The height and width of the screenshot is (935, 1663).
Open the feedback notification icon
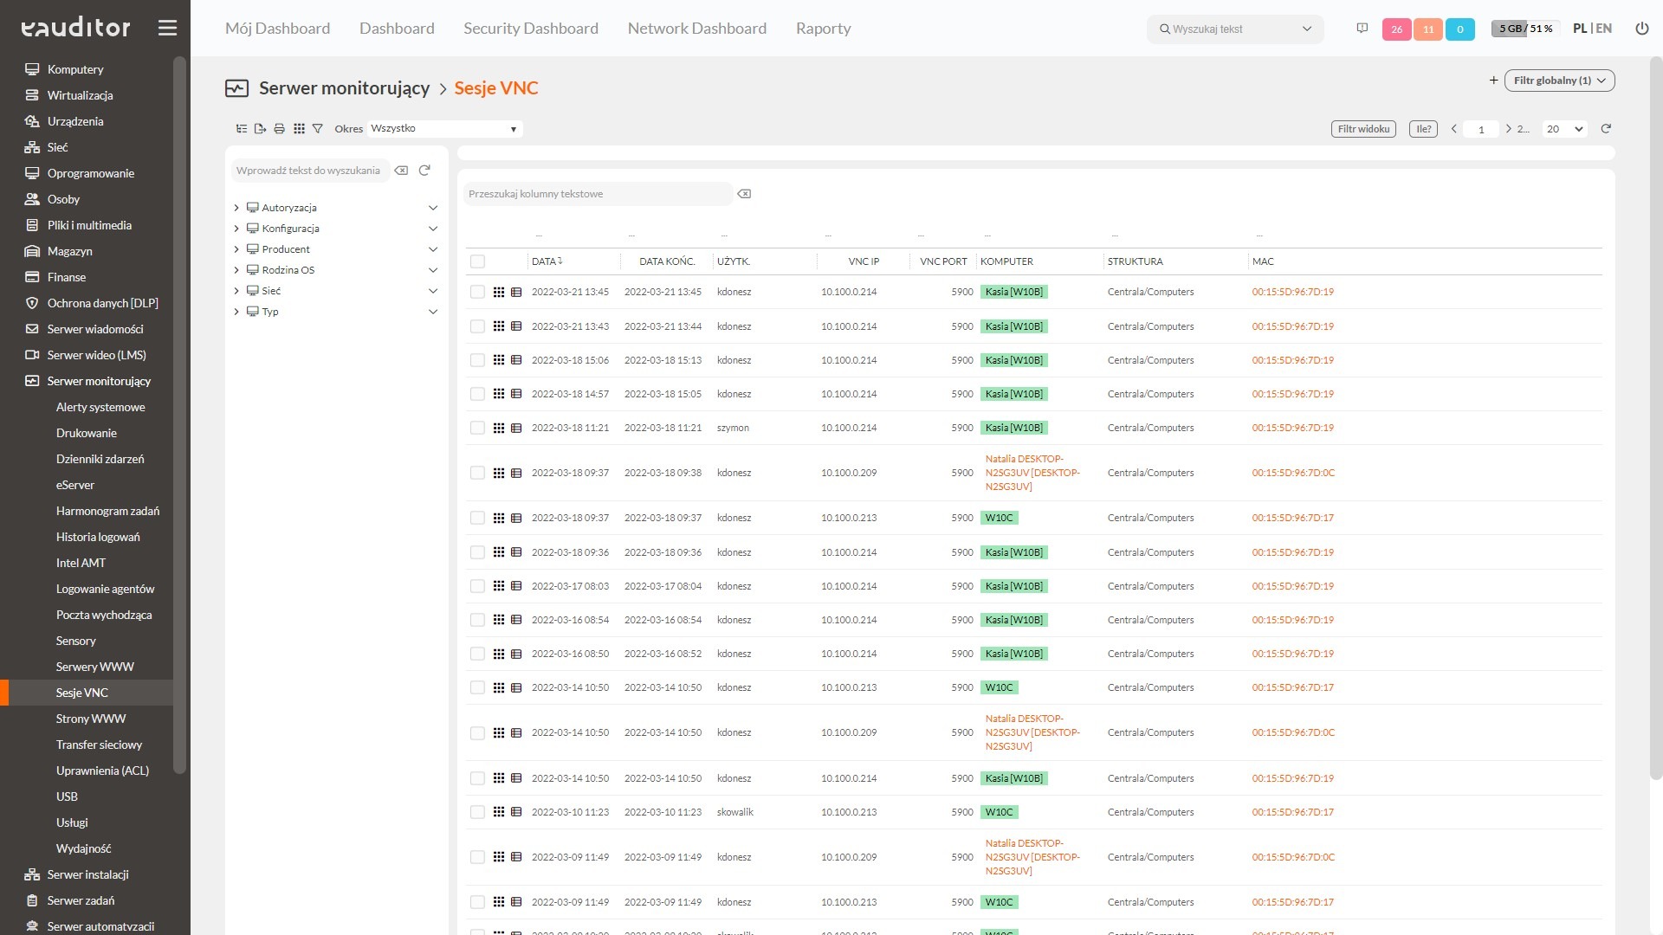pyautogui.click(x=1362, y=29)
